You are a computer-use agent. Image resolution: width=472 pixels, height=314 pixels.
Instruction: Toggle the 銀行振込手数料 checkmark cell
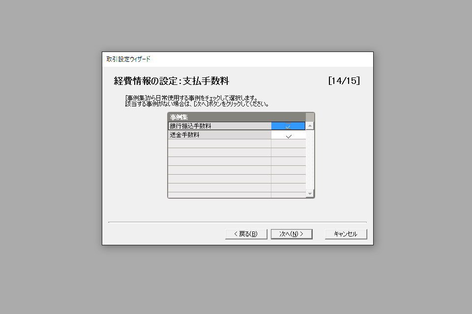point(288,126)
